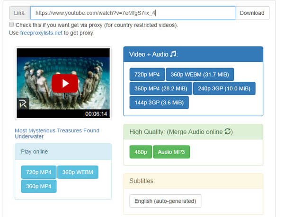
Task: Click the music note icon in Video + Audio header
Action: click(173, 54)
